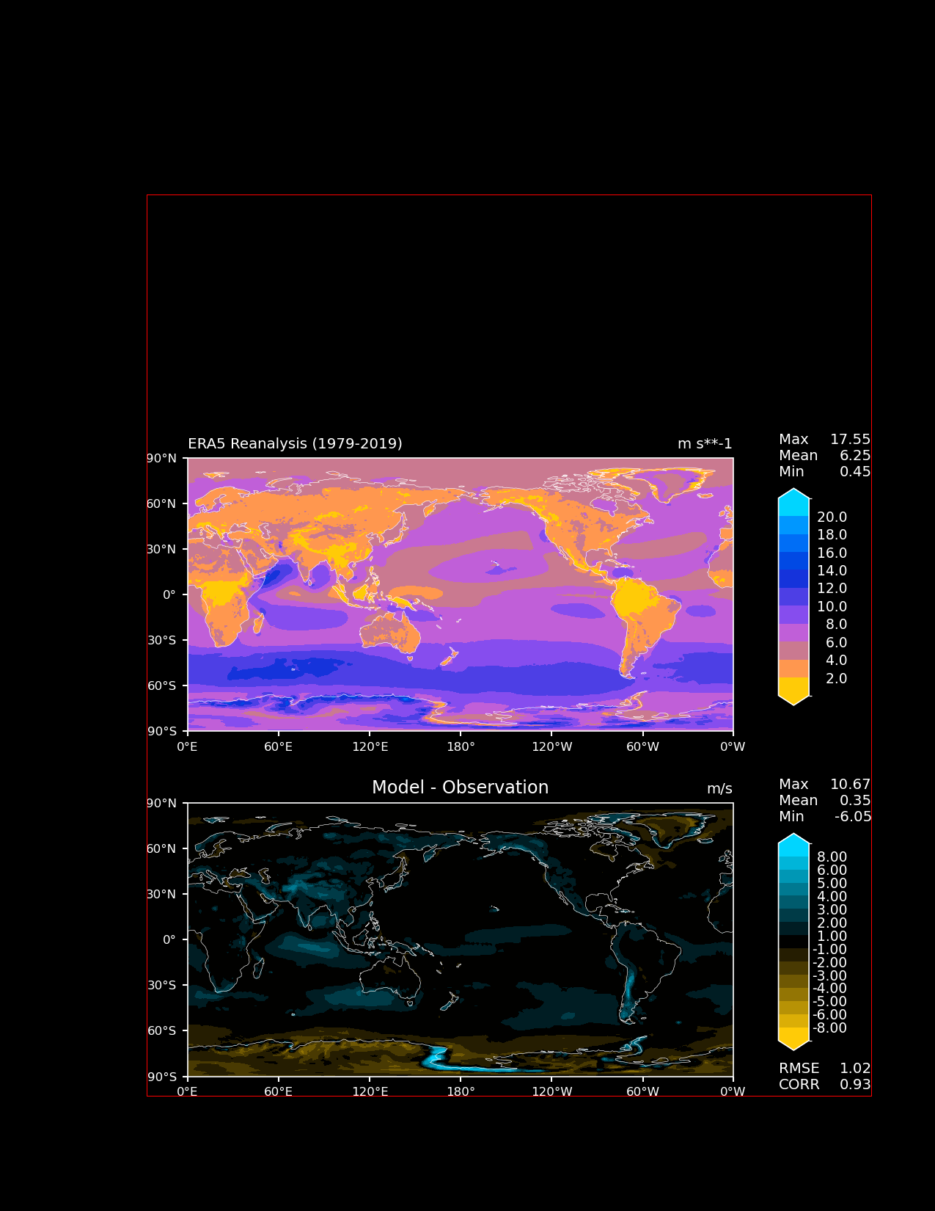Click the black -1.00 to 1.00 colorbar segment
935x1211 pixels.
point(793,942)
